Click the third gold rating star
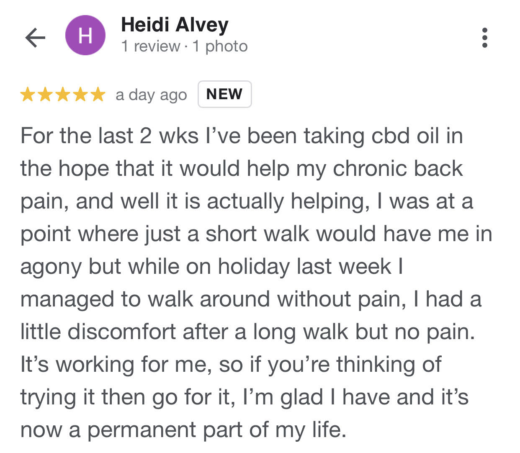Viewport: 520px width, 453px height. [63, 95]
